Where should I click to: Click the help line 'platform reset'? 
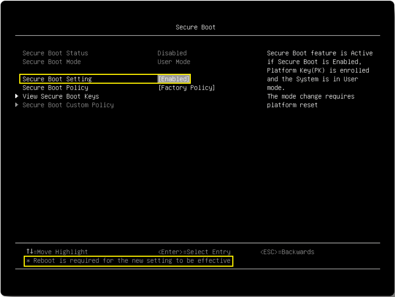pos(292,105)
